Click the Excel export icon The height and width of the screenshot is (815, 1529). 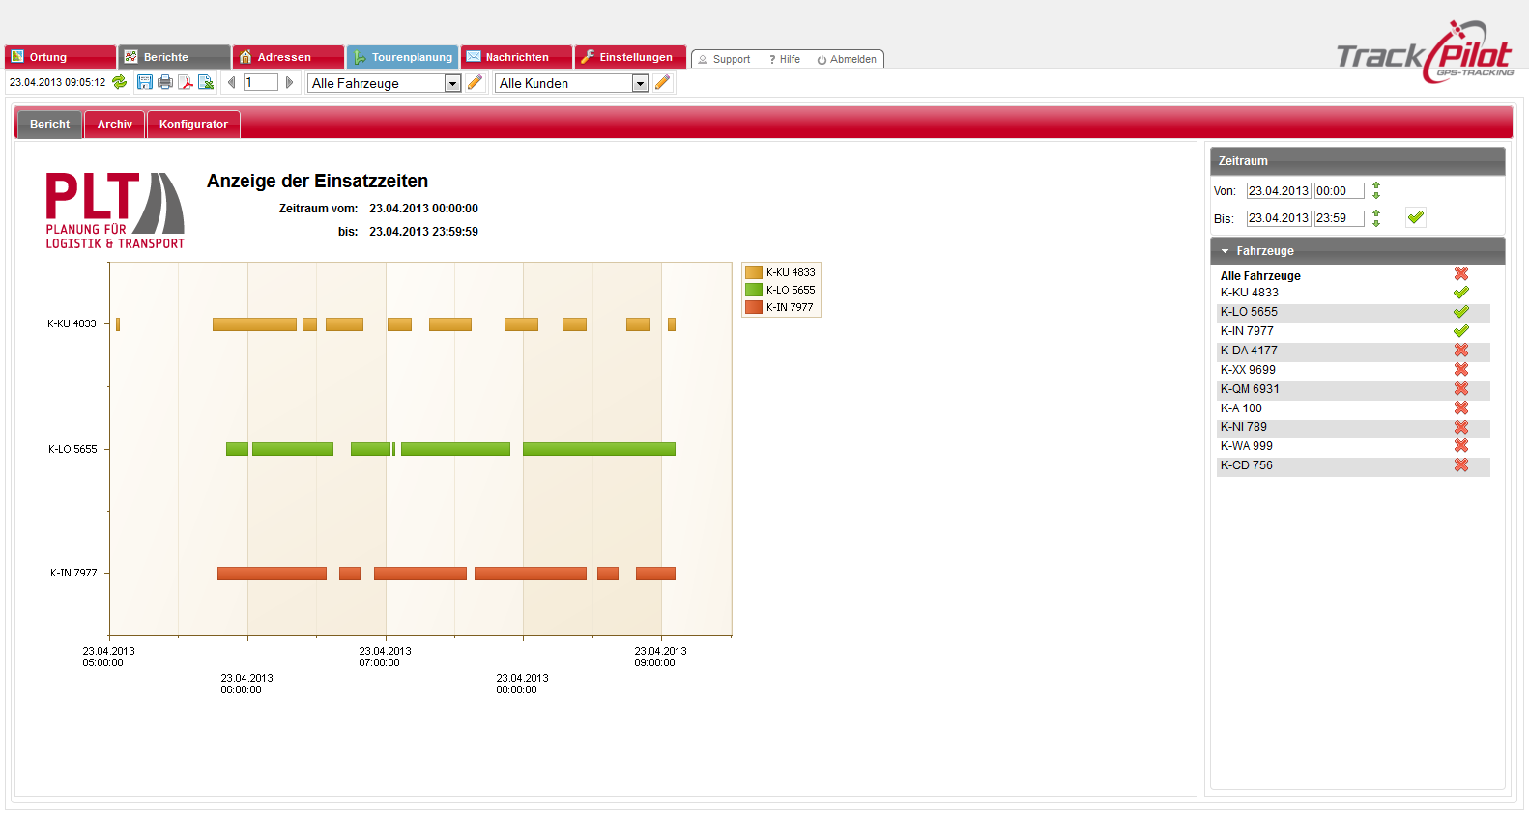[x=206, y=82]
